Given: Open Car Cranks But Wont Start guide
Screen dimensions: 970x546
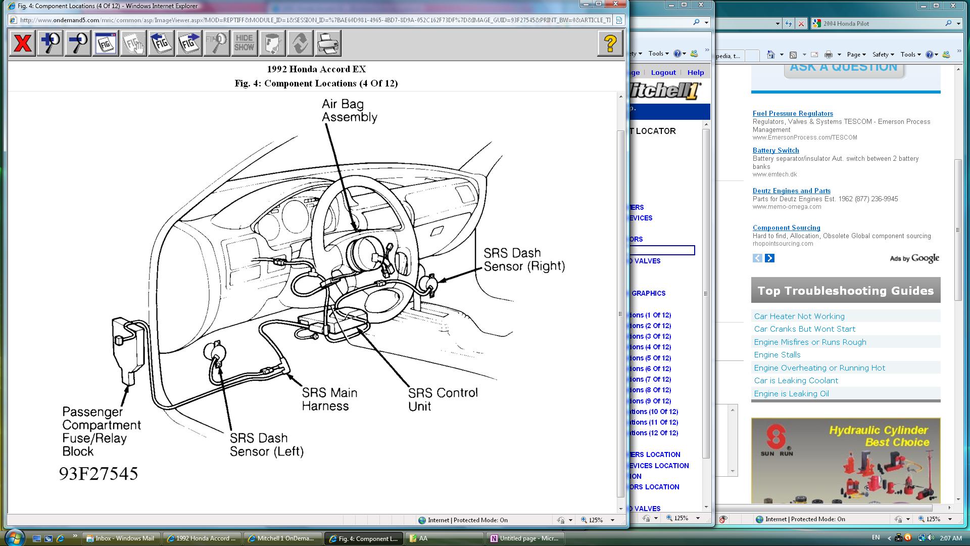Looking at the screenshot, I should pos(804,329).
